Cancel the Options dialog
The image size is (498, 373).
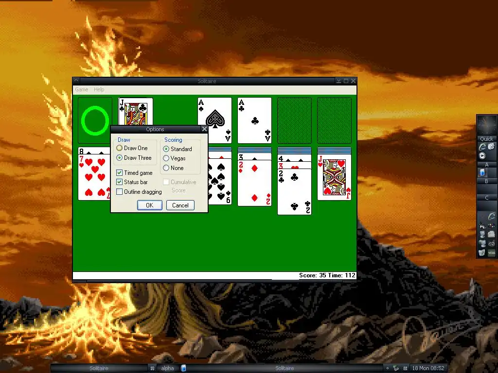click(x=180, y=205)
